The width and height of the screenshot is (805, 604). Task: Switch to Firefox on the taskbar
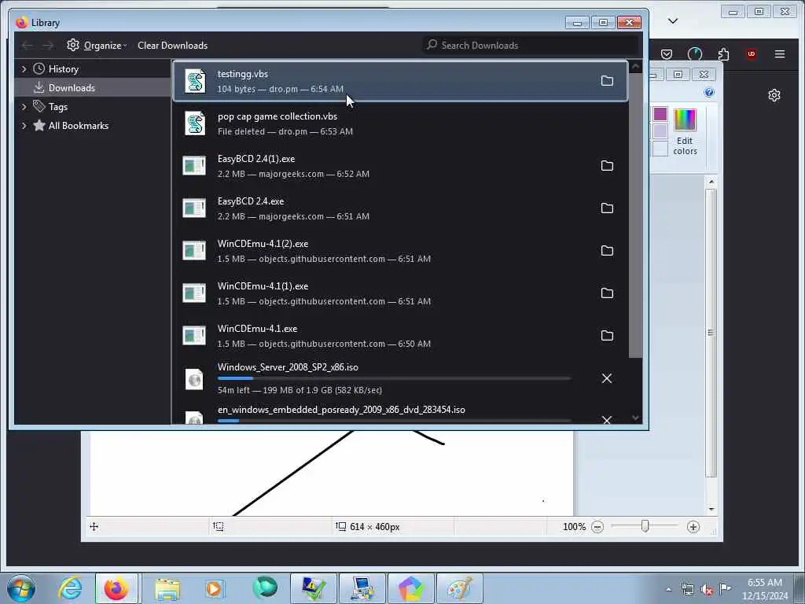click(x=116, y=588)
